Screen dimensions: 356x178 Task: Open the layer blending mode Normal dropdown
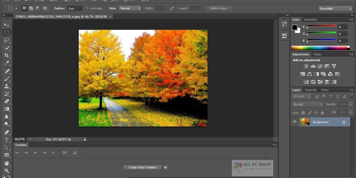[307, 104]
